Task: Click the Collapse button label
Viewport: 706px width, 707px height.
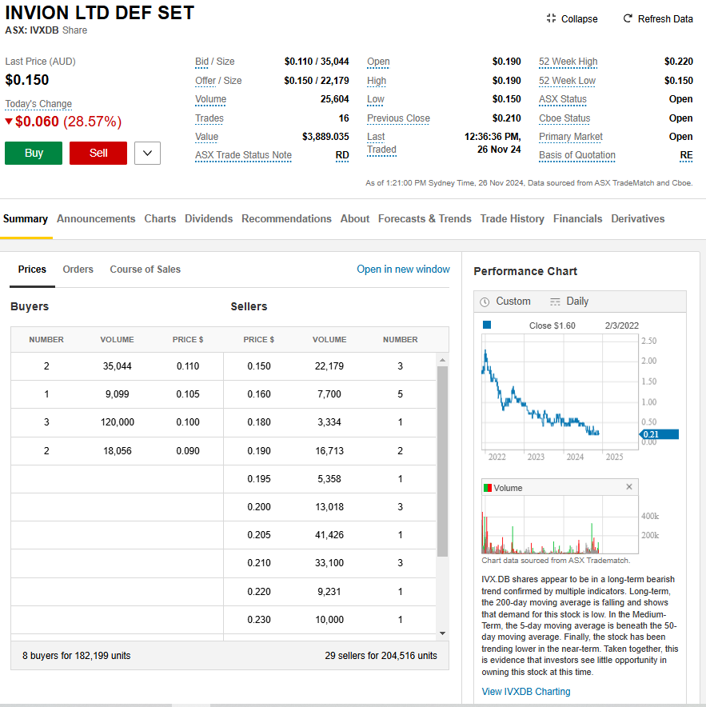Action: click(580, 19)
